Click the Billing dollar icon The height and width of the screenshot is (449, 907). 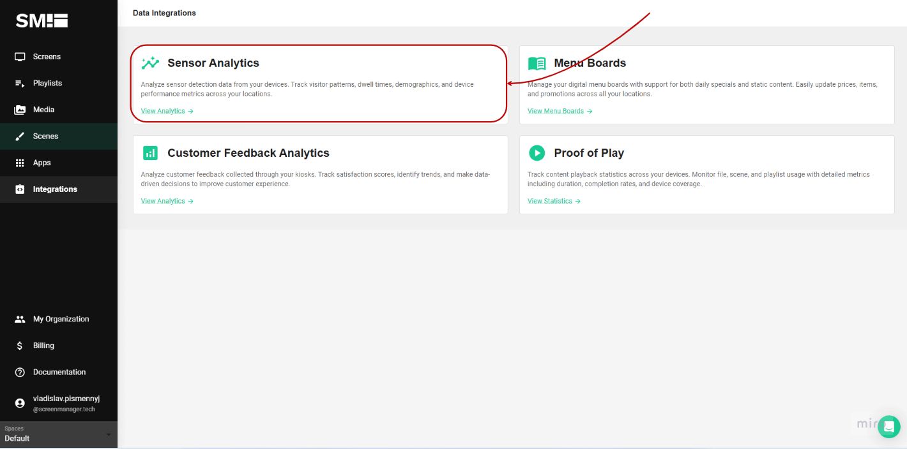tap(20, 345)
